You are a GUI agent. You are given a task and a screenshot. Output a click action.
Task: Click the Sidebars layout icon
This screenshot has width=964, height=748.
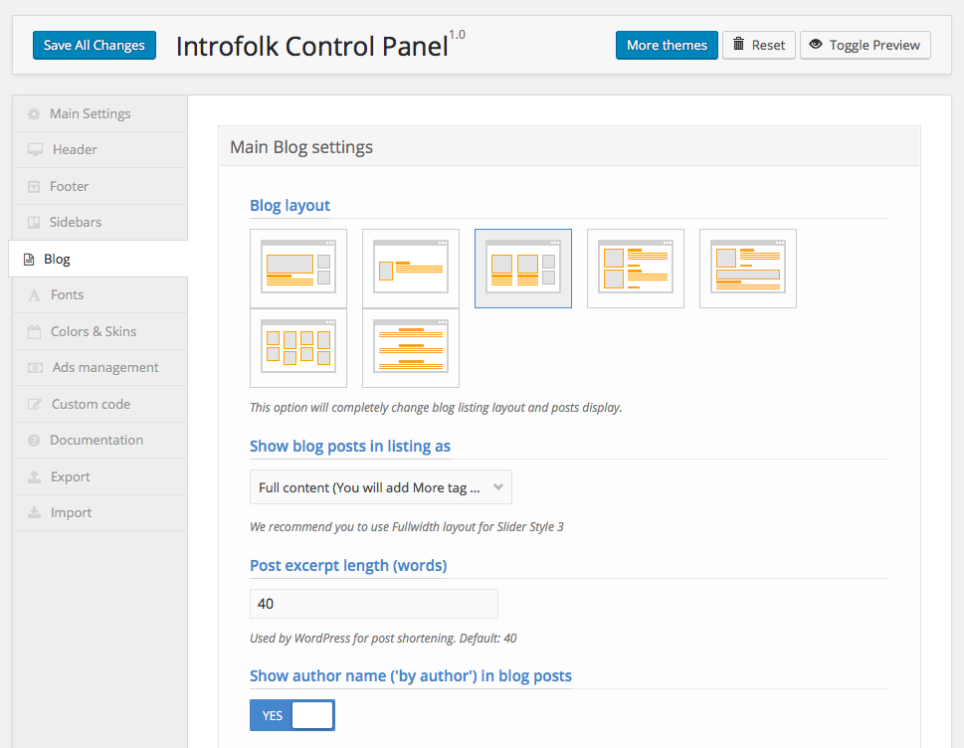pyautogui.click(x=34, y=223)
